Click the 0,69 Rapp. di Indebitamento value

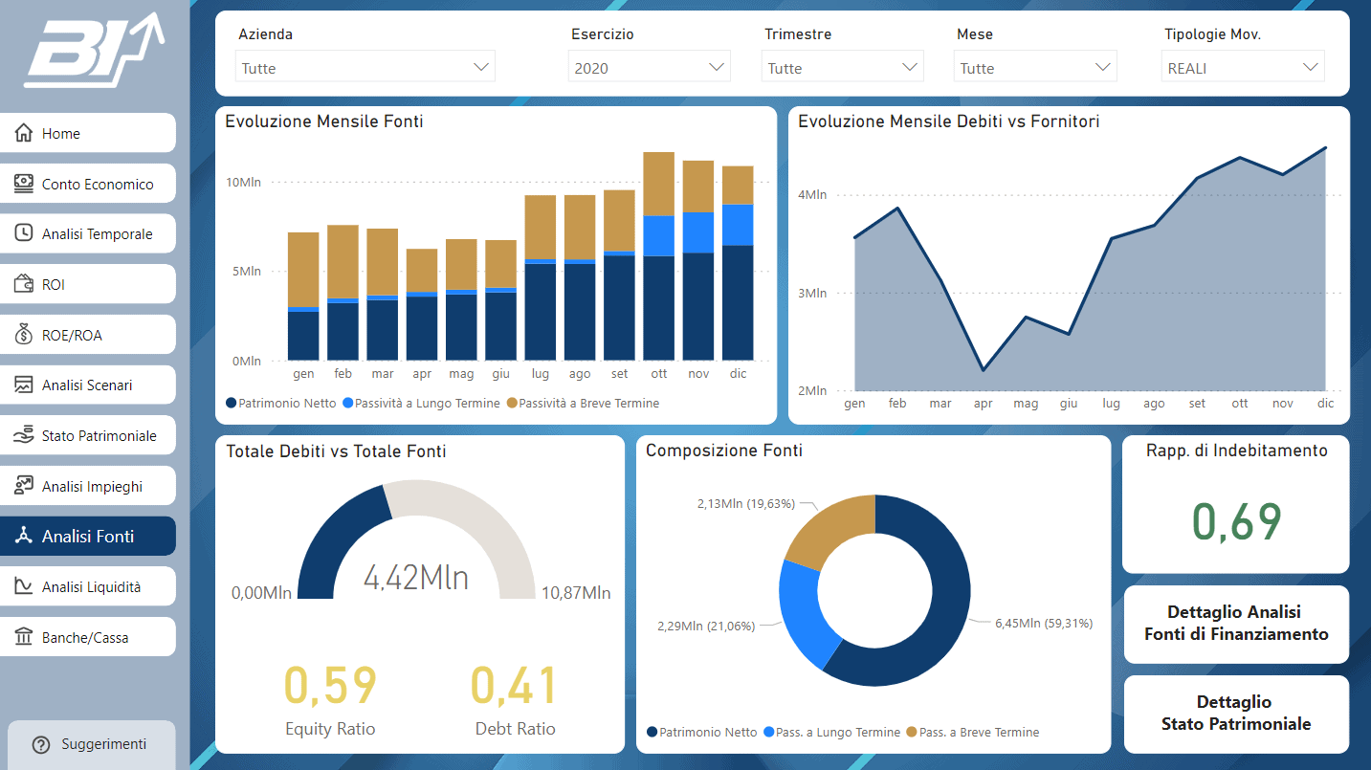1236,522
